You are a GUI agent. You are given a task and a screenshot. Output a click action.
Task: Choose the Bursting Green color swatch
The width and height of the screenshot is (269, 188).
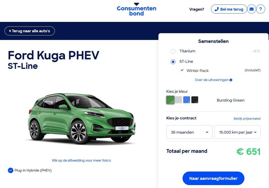(x=170, y=100)
